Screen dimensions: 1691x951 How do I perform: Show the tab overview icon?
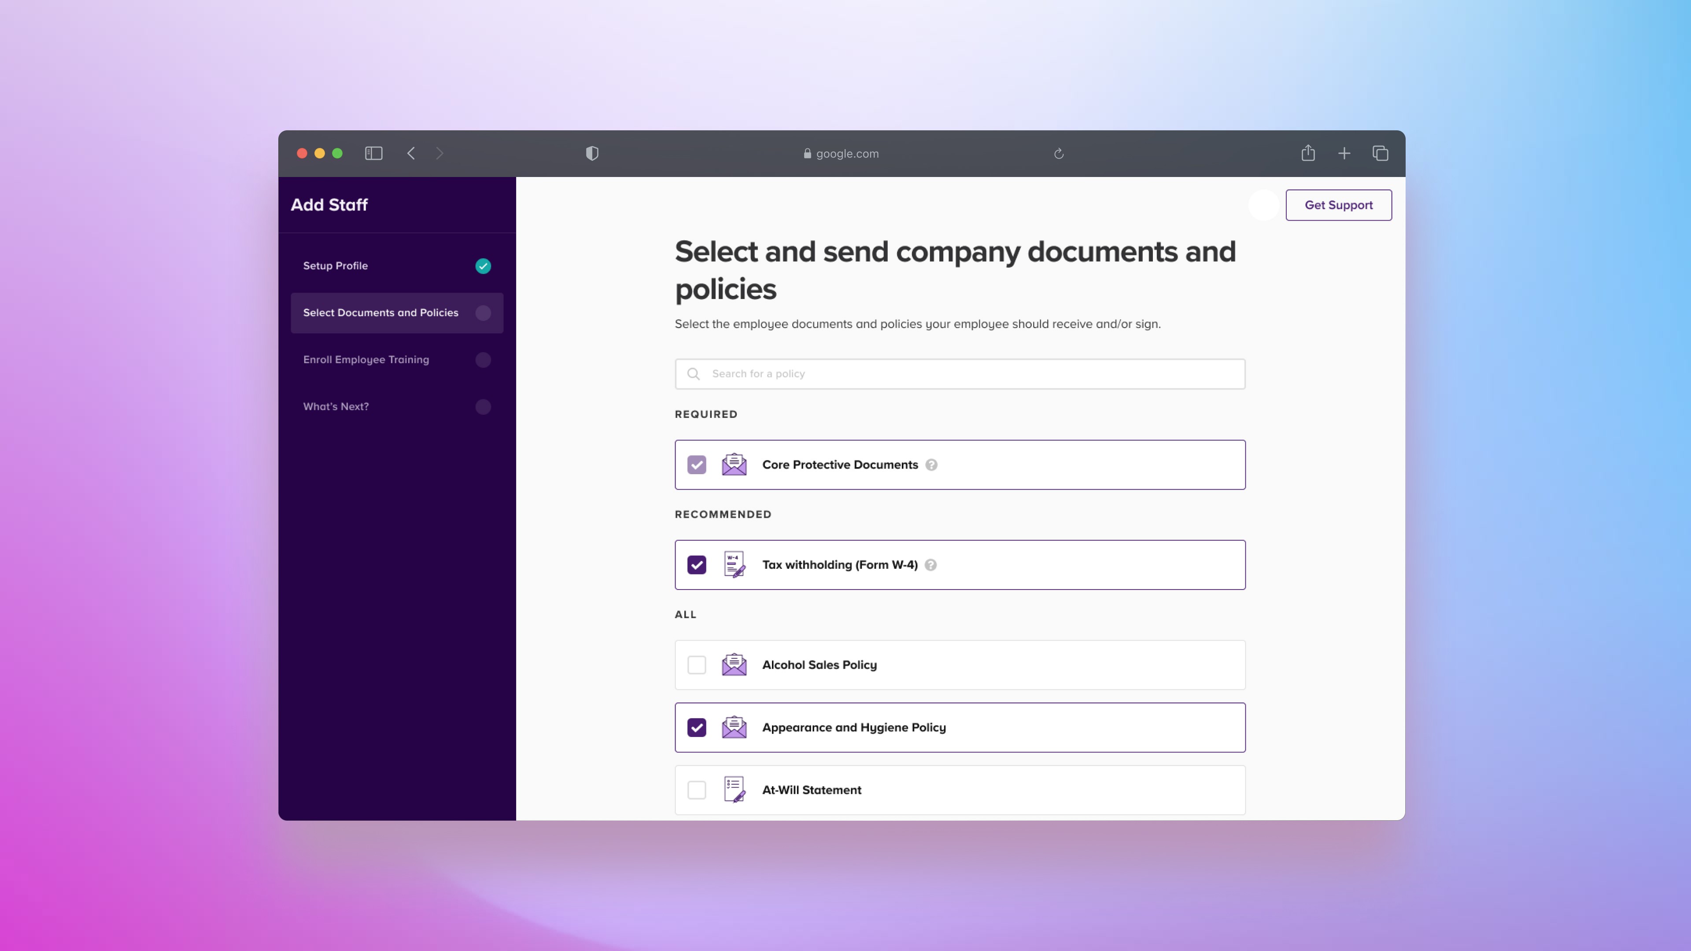point(1380,154)
